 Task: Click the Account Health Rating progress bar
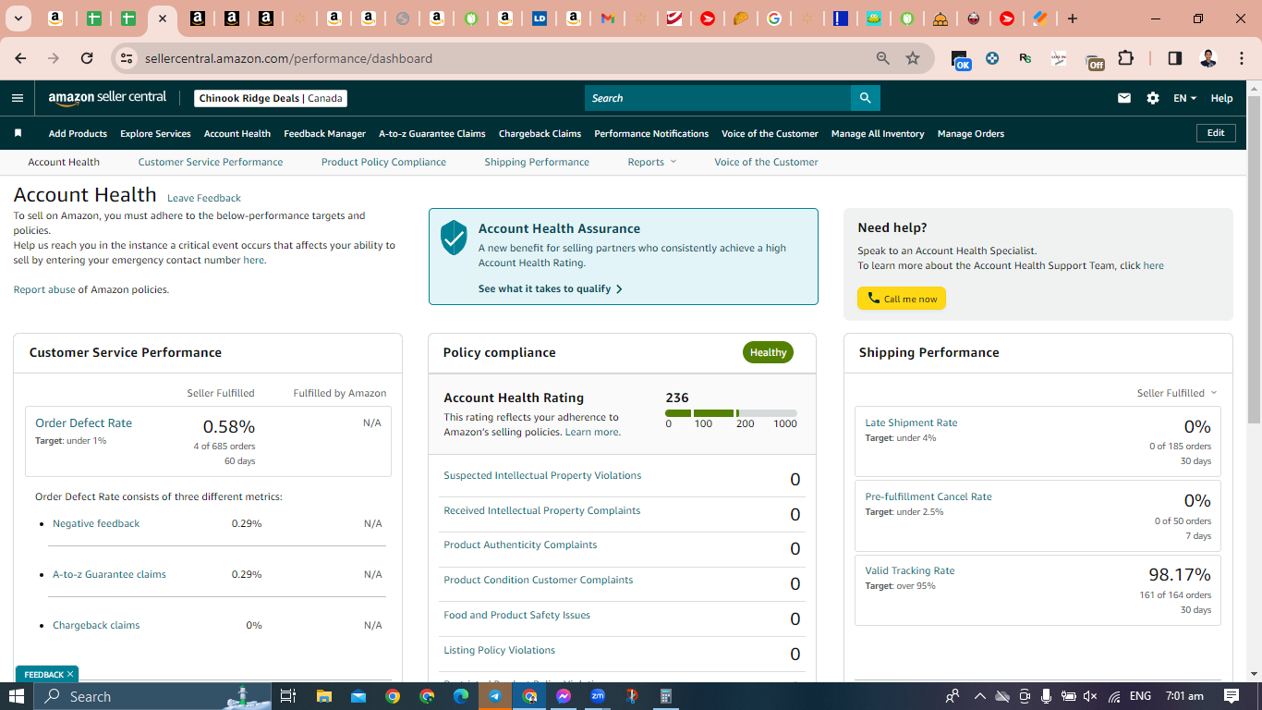click(731, 413)
